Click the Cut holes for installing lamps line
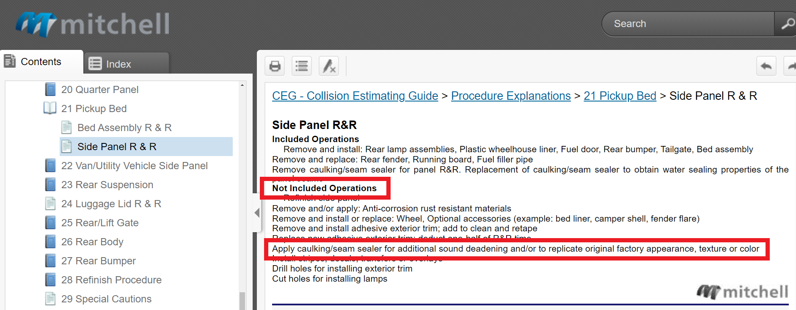 [x=330, y=279]
